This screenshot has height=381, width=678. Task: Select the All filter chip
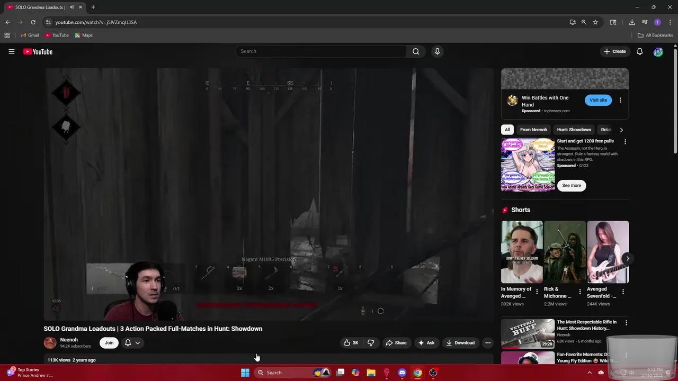pyautogui.click(x=507, y=130)
